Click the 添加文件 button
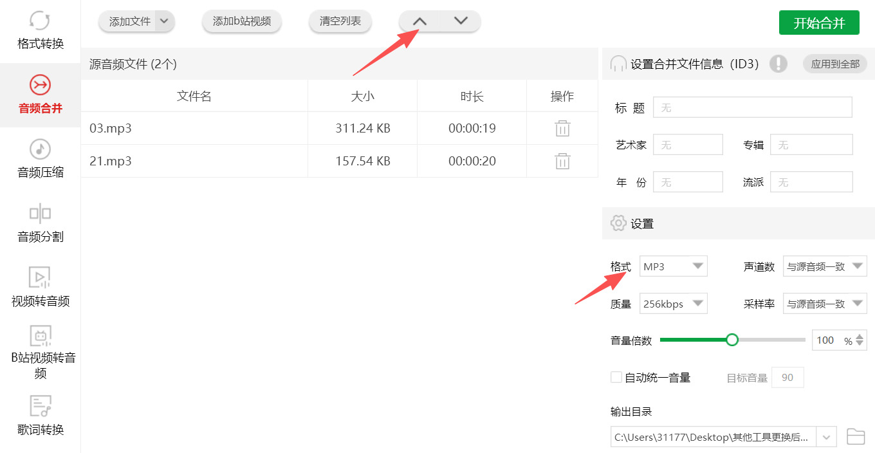Viewport: 875px width, 453px height. coord(129,21)
